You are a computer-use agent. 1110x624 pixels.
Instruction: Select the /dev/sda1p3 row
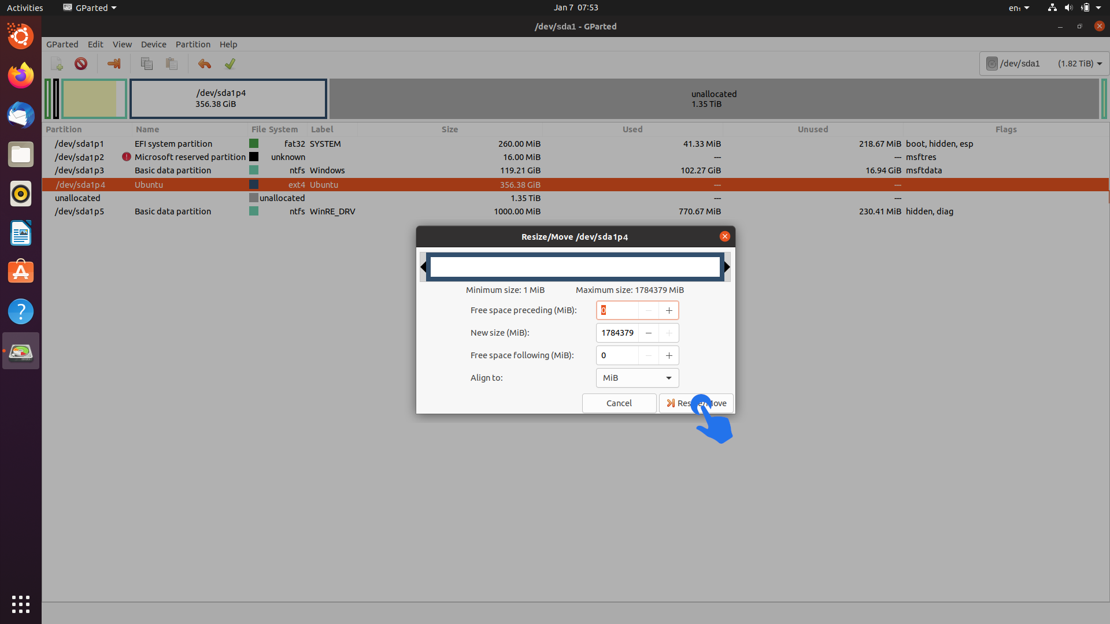tap(575, 170)
